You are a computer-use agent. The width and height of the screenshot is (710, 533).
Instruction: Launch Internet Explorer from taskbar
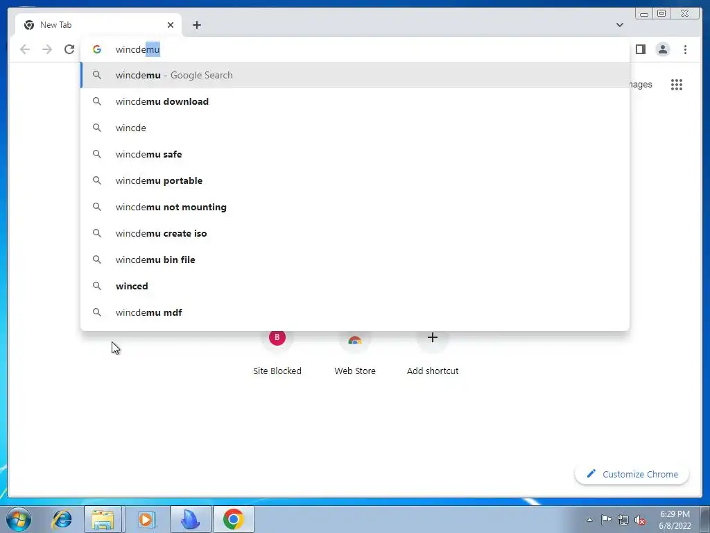[x=62, y=519]
